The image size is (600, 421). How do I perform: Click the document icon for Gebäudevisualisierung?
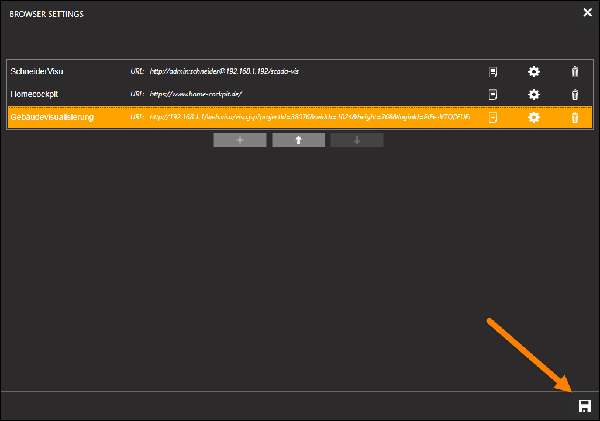click(x=493, y=118)
